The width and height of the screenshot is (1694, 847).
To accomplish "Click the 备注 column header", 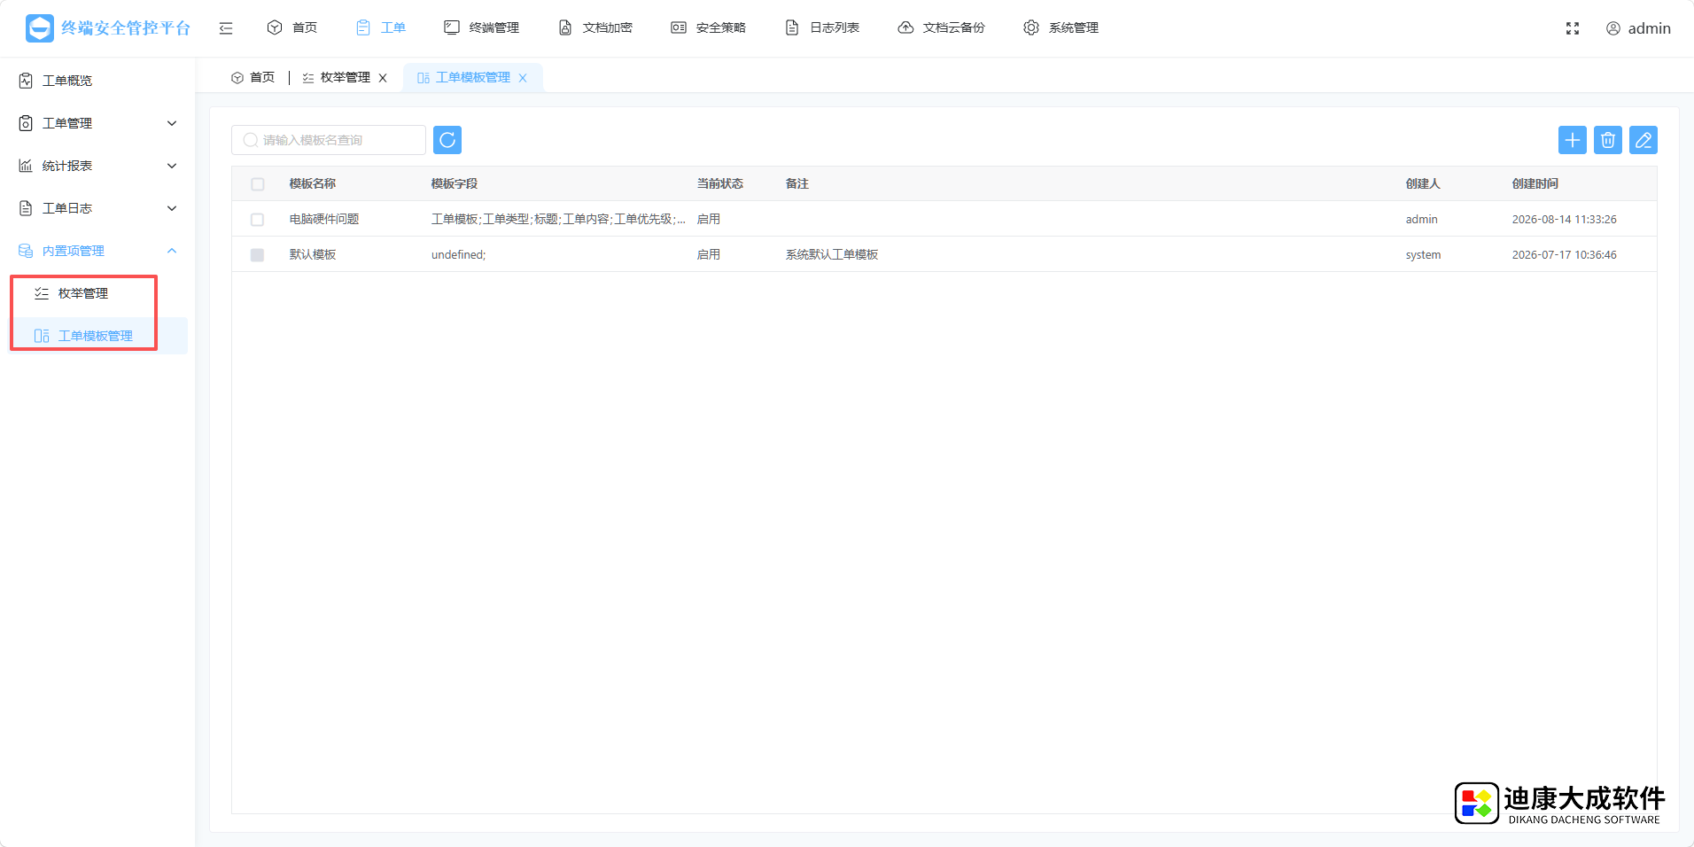I will pos(797,183).
